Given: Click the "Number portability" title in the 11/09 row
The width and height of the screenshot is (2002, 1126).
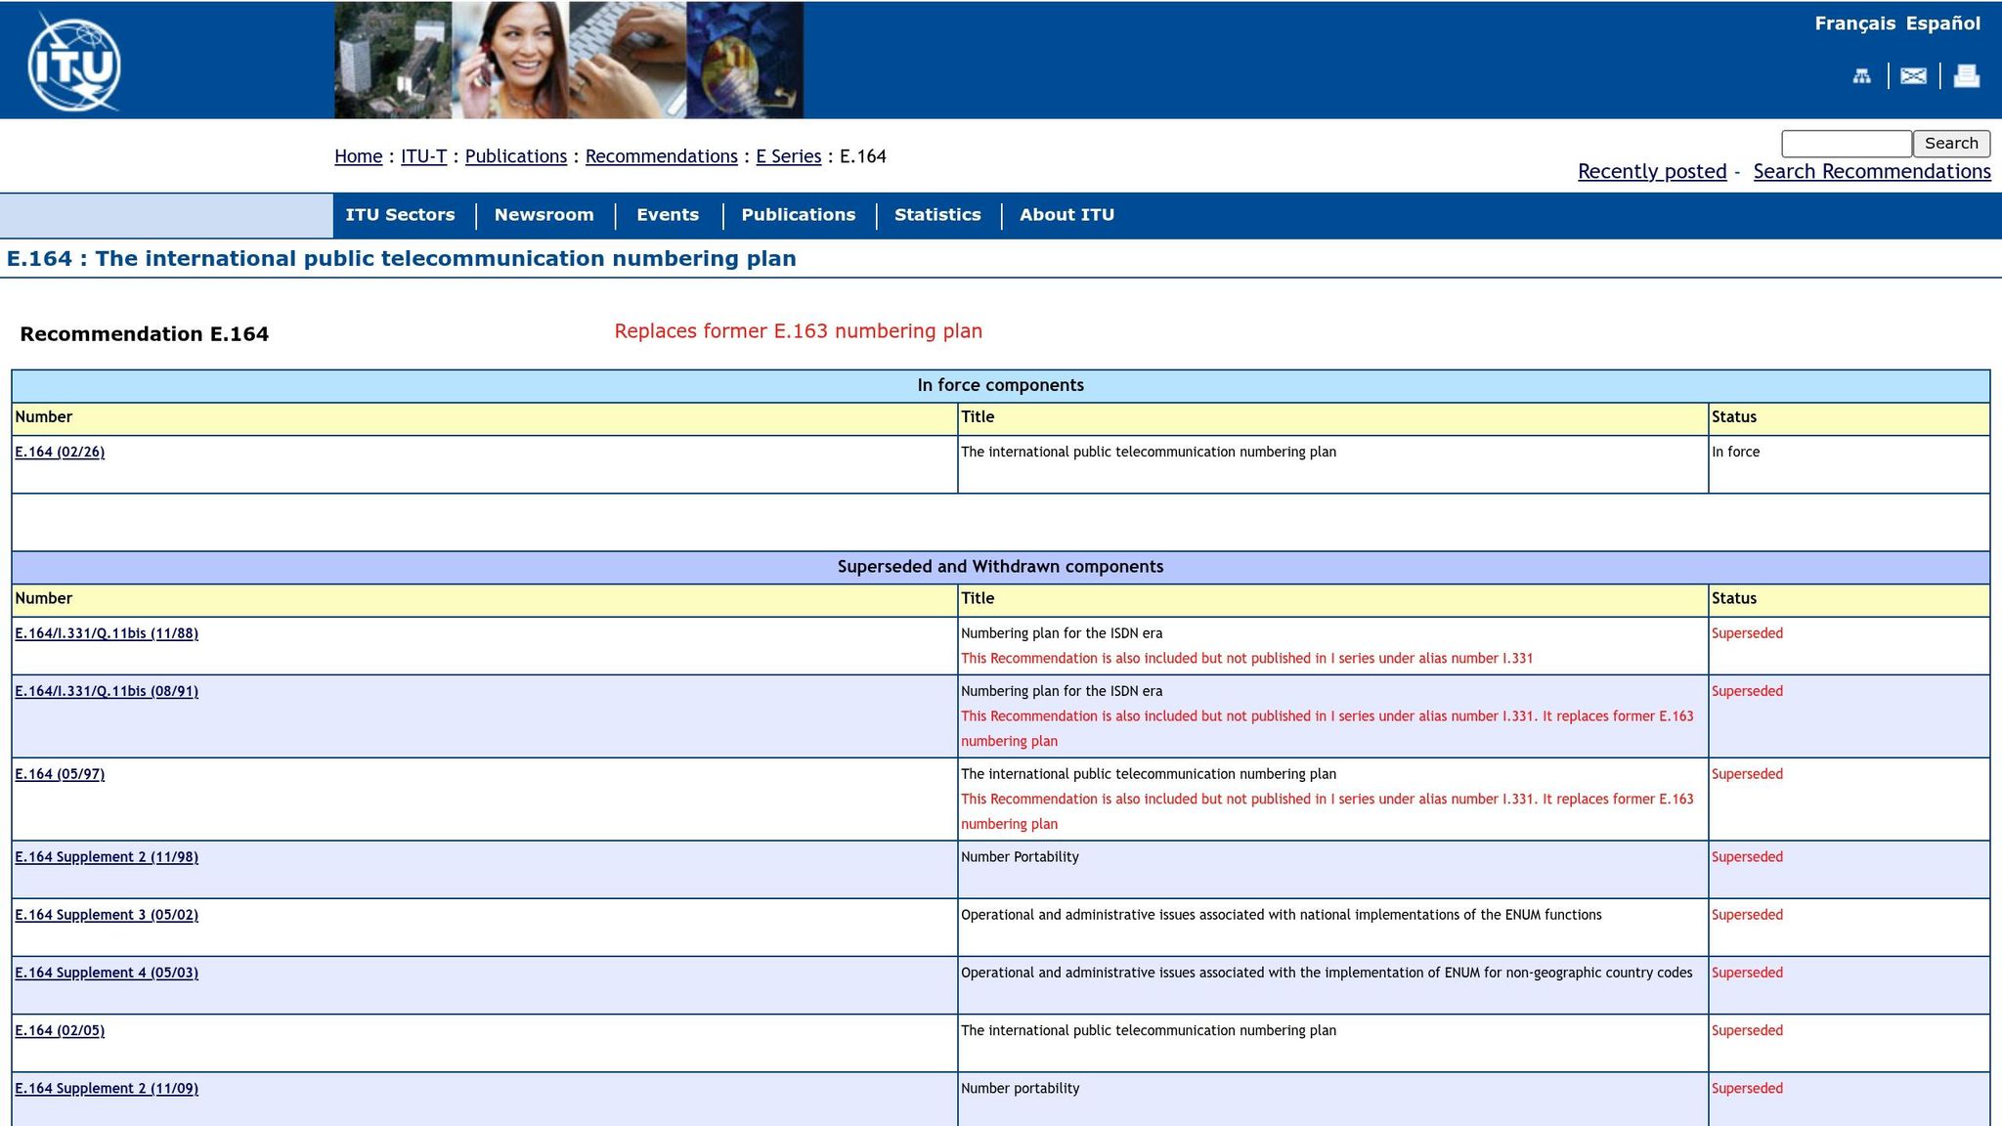Looking at the screenshot, I should 1020,1088.
